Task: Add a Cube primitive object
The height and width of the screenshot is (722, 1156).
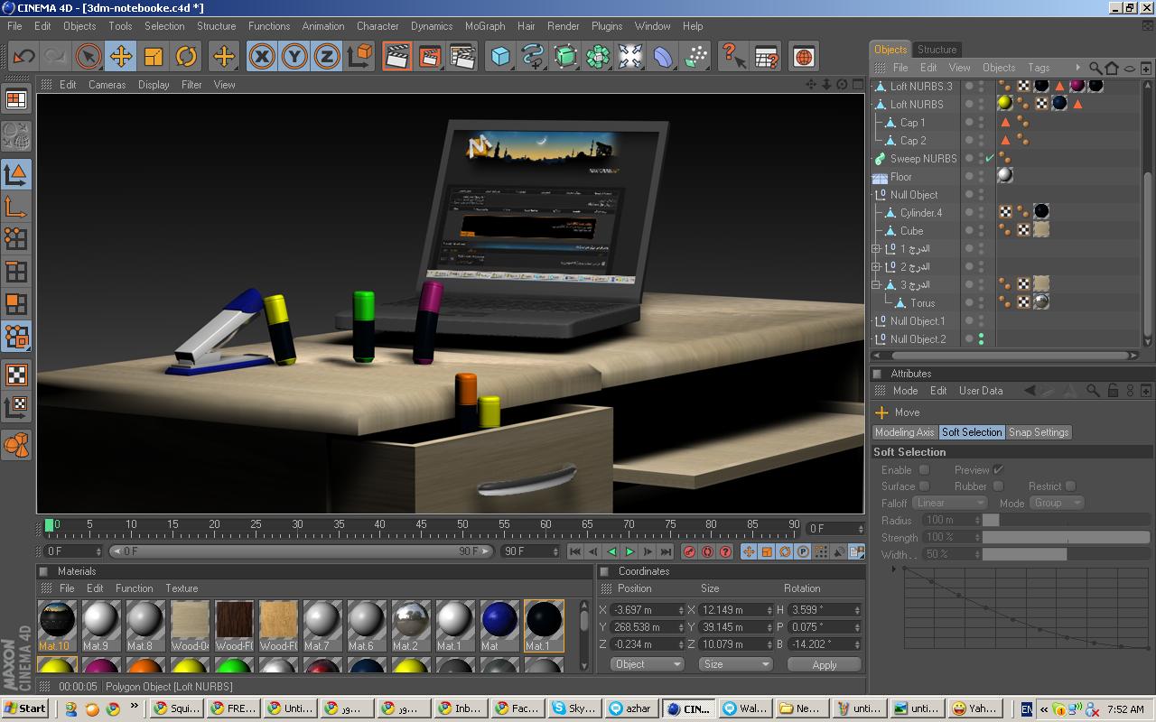Action: click(500, 57)
